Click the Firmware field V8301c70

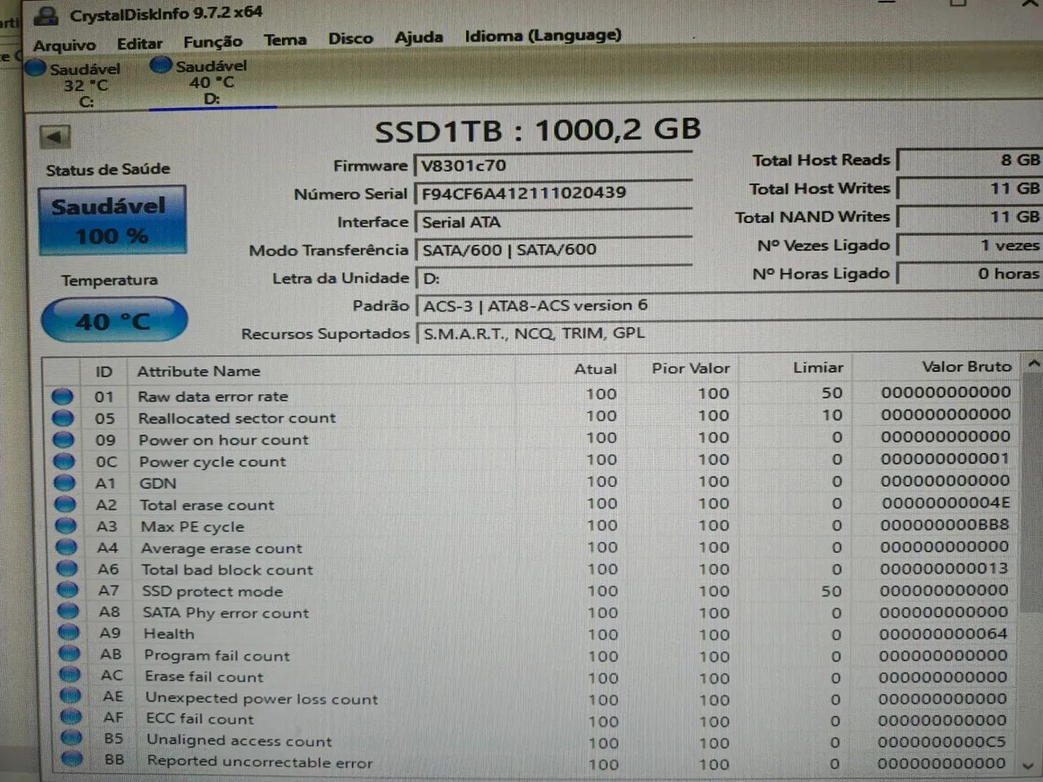click(x=553, y=165)
